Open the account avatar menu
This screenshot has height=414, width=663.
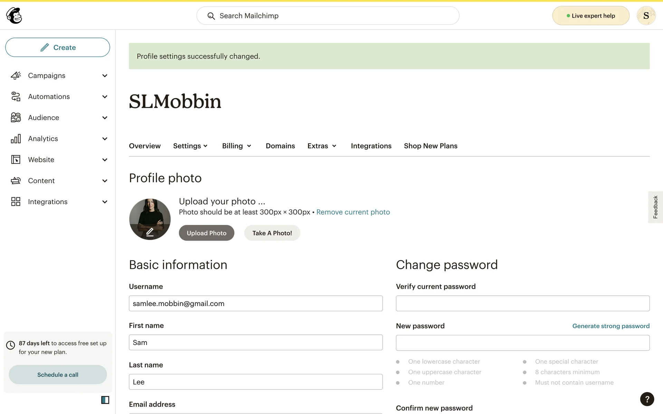[x=646, y=16]
